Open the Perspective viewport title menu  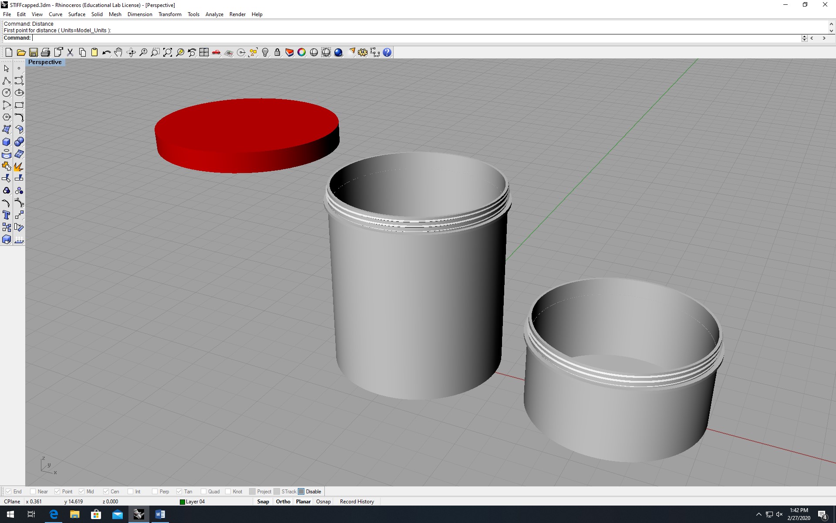45,62
